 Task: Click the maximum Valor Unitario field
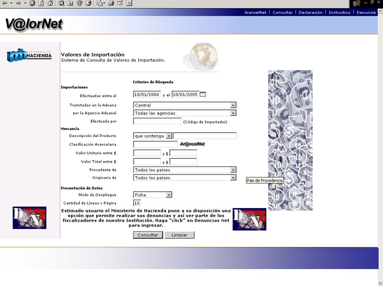pos(183,153)
